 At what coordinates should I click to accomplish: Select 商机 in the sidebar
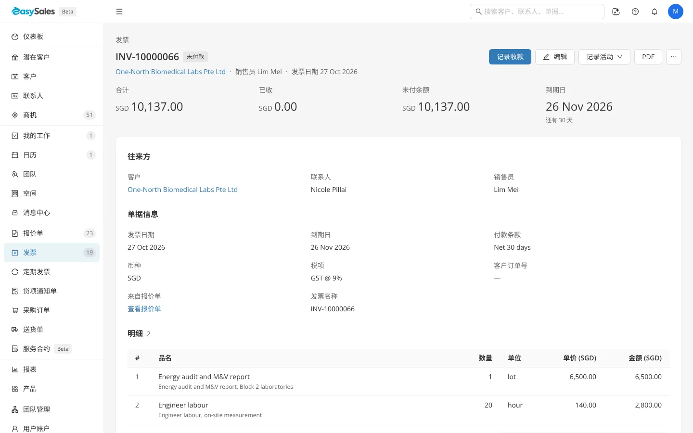[x=51, y=115]
